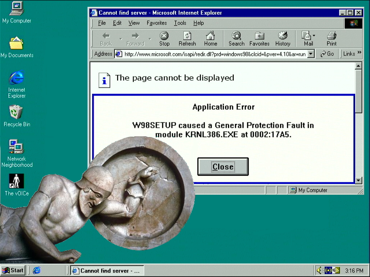
Task: Show the History panel icon
Action: tap(283, 36)
